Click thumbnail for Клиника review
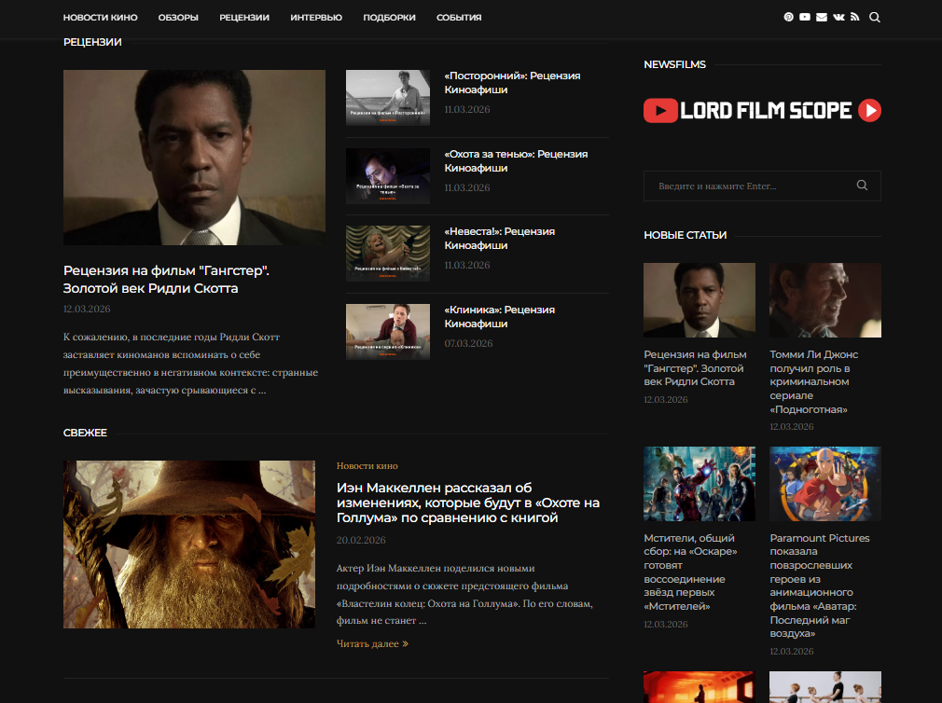 pos(387,331)
